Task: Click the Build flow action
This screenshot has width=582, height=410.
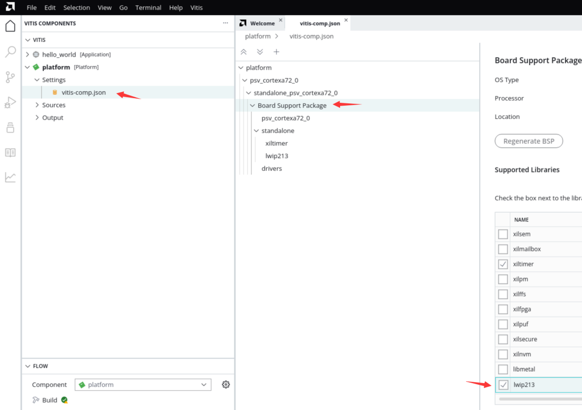Action: pos(50,400)
